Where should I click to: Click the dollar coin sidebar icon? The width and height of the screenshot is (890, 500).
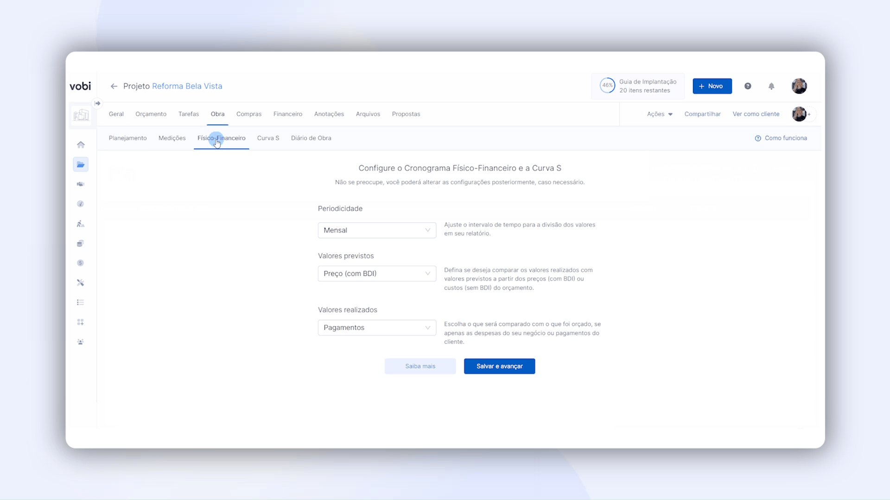pos(81,263)
